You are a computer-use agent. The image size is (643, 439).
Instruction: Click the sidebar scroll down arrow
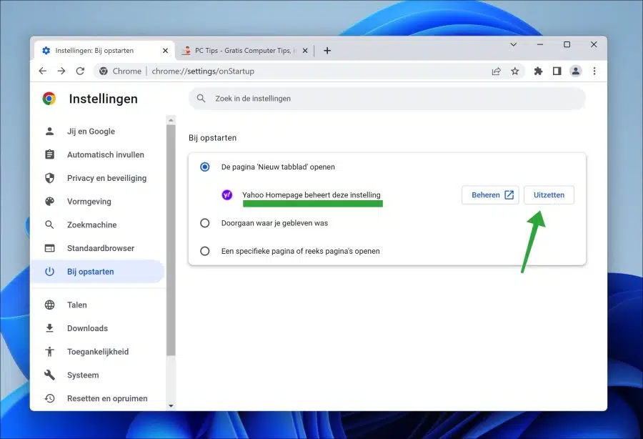(x=171, y=406)
